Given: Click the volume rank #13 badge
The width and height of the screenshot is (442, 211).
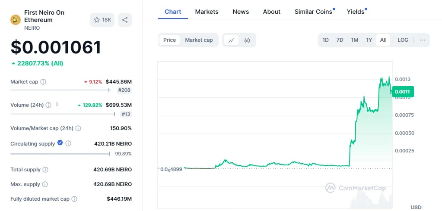Looking at the screenshot, I should coord(126,114).
